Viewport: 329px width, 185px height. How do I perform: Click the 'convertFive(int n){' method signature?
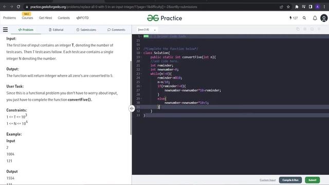(x=199, y=57)
